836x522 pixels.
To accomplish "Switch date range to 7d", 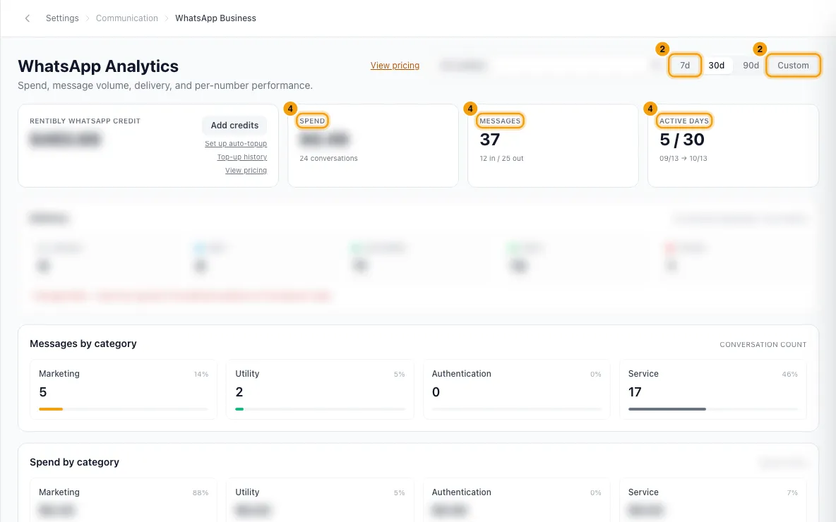I will click(x=685, y=66).
